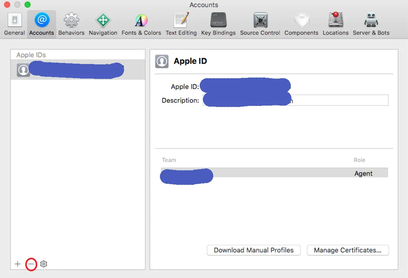Viewport: 408px width, 278px height.
Task: Zoom the window with green button
Action: pos(28,4)
